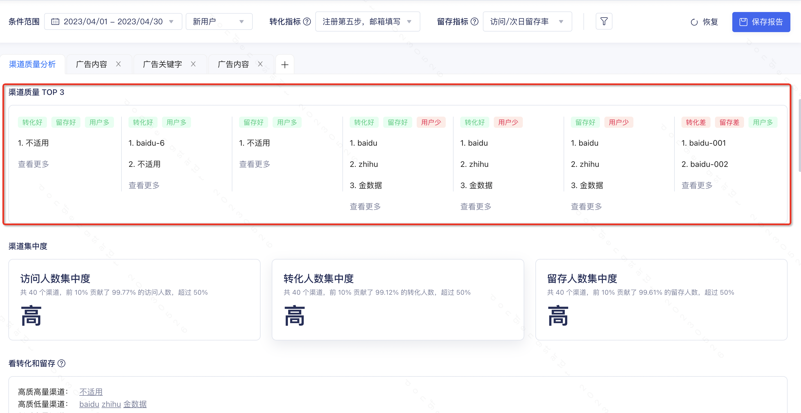Open the filter funnel icon
The width and height of the screenshot is (801, 413).
click(x=604, y=21)
